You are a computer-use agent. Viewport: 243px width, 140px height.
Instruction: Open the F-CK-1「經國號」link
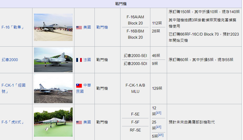13,88
